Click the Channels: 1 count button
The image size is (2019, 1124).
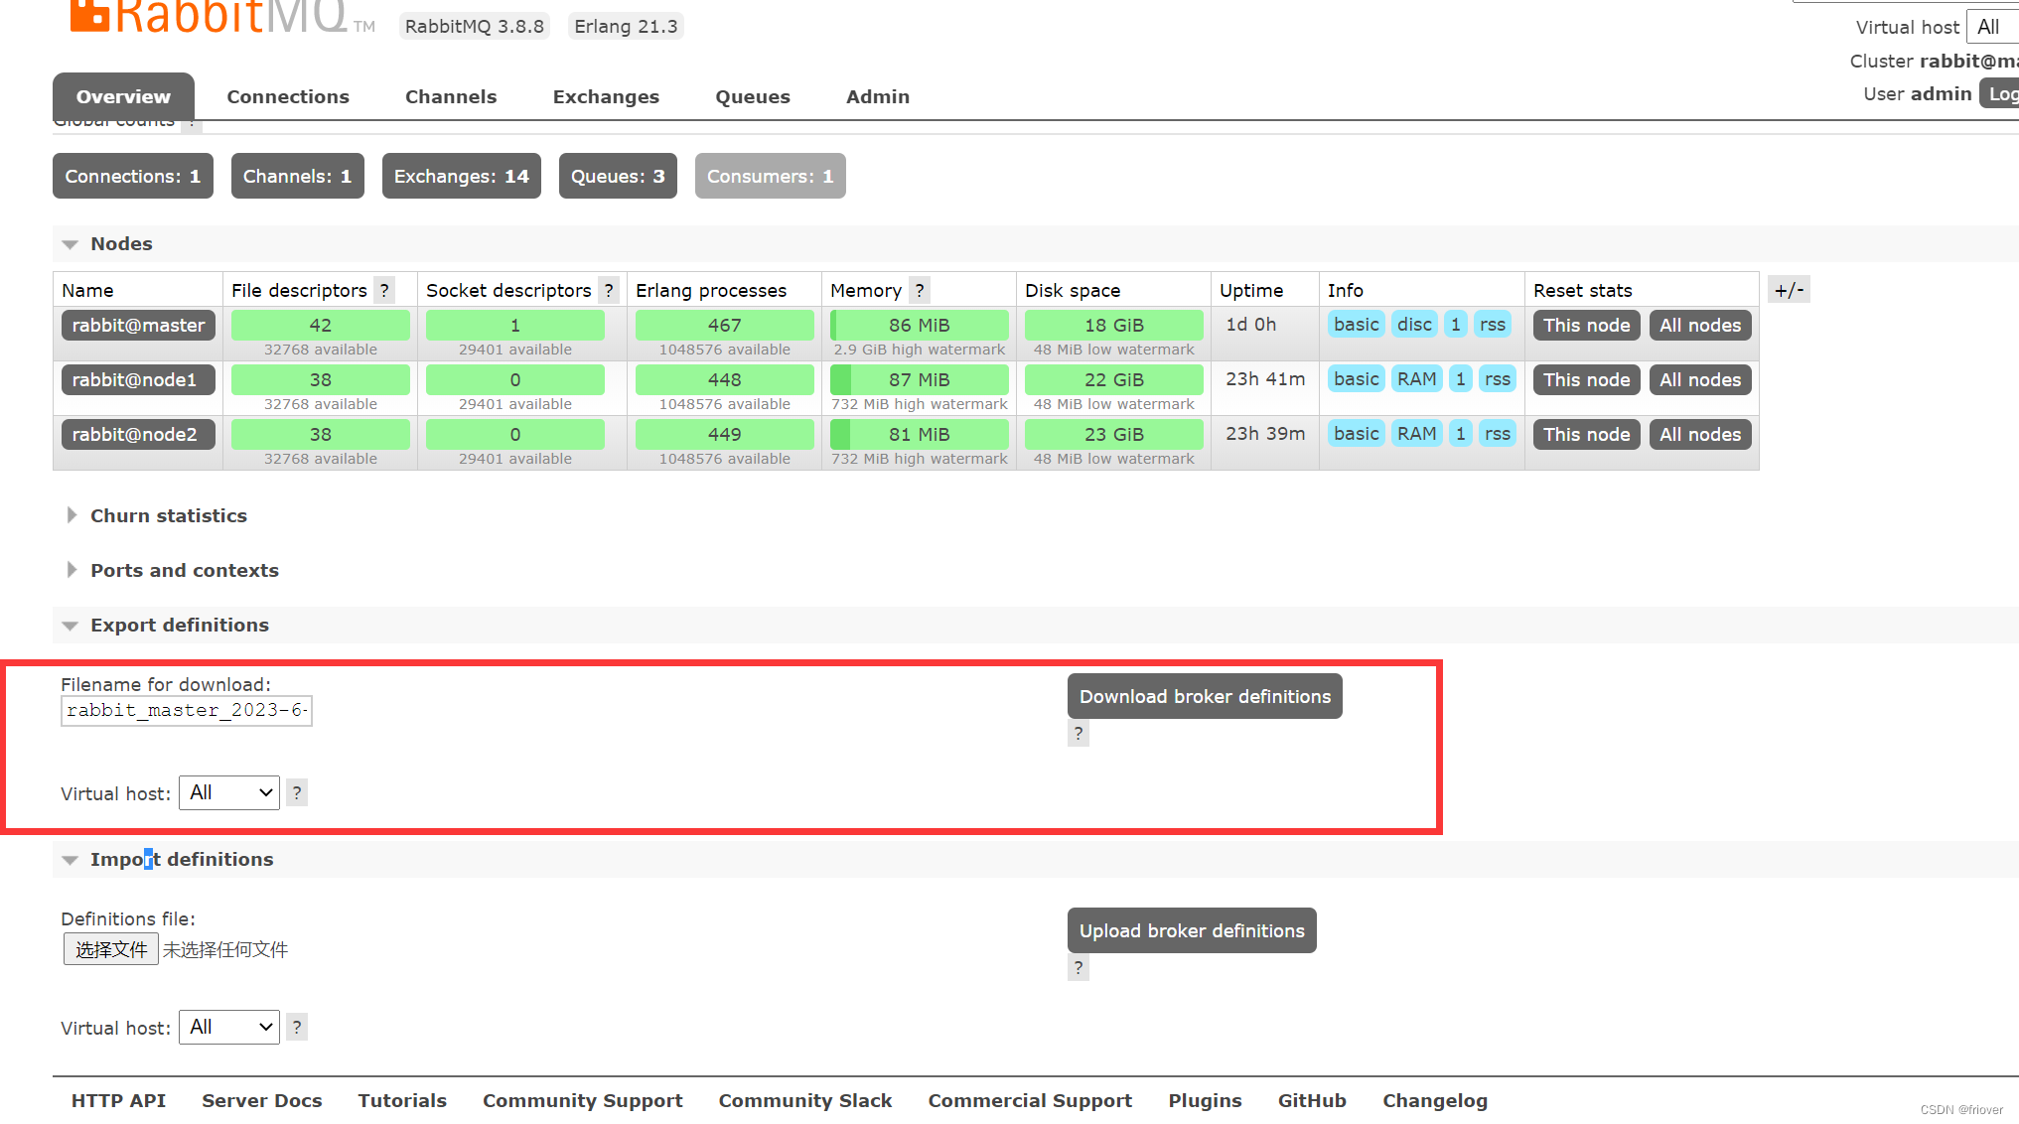[x=298, y=176]
